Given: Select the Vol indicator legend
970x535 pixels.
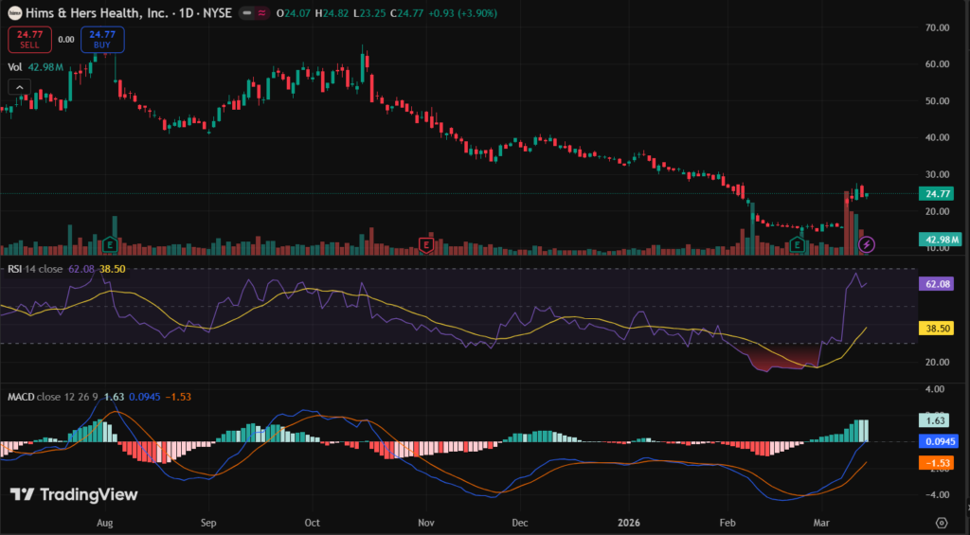Looking at the screenshot, I should [15, 67].
